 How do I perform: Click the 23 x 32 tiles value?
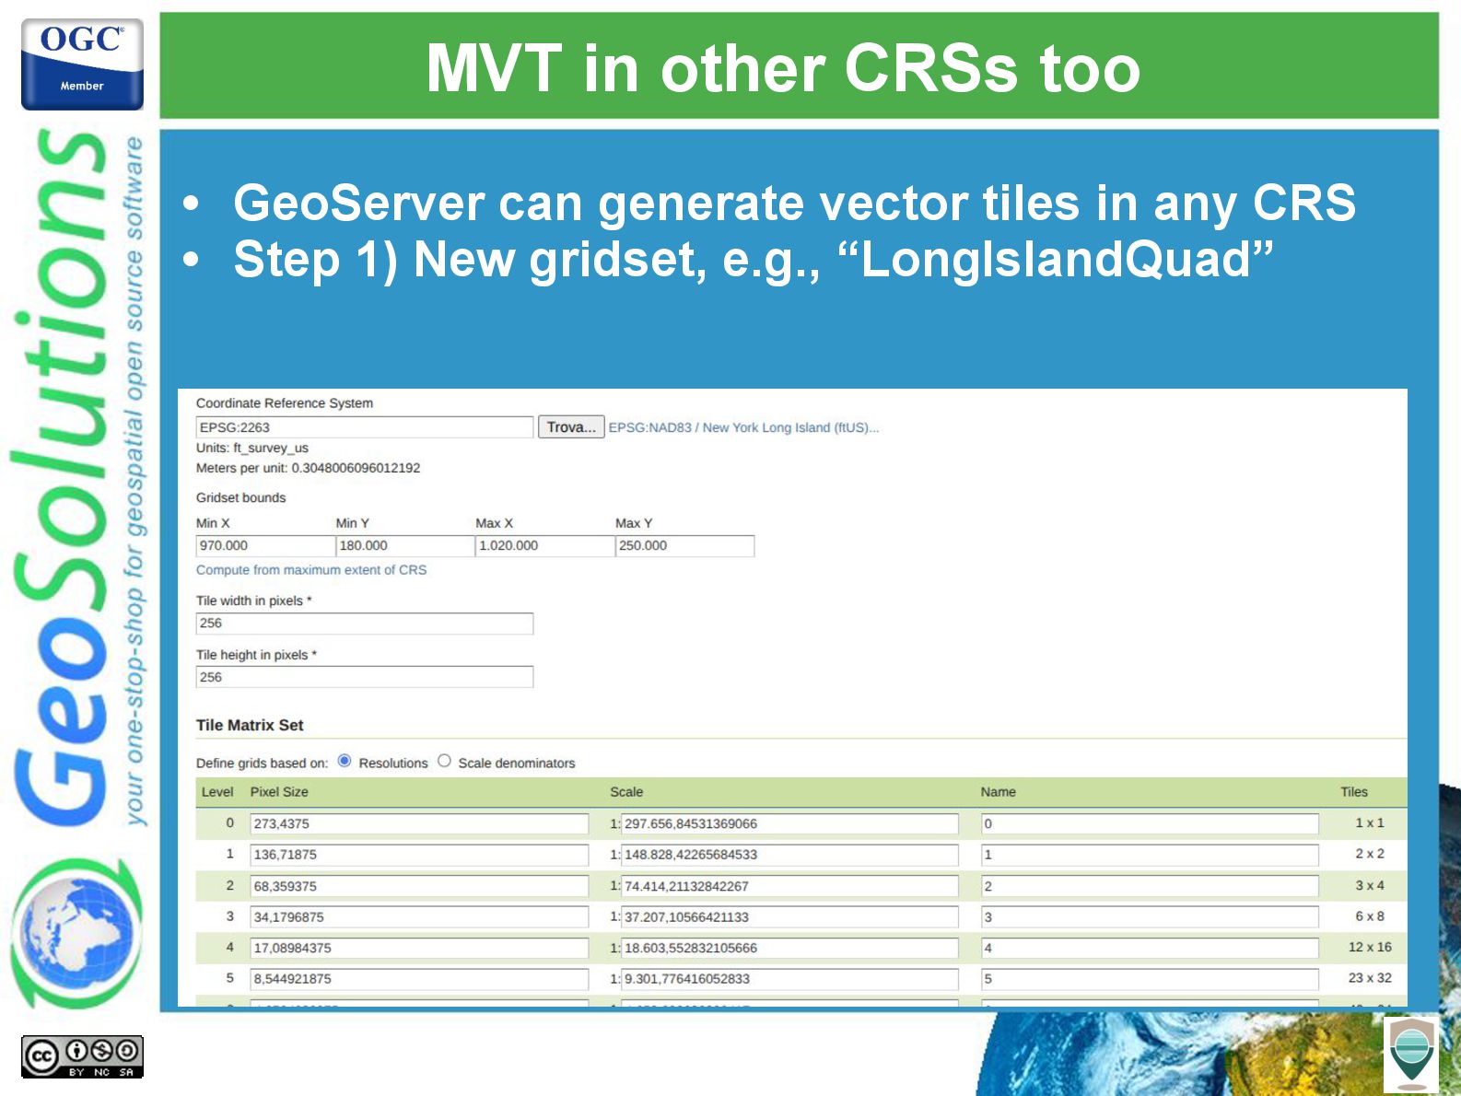1370,978
